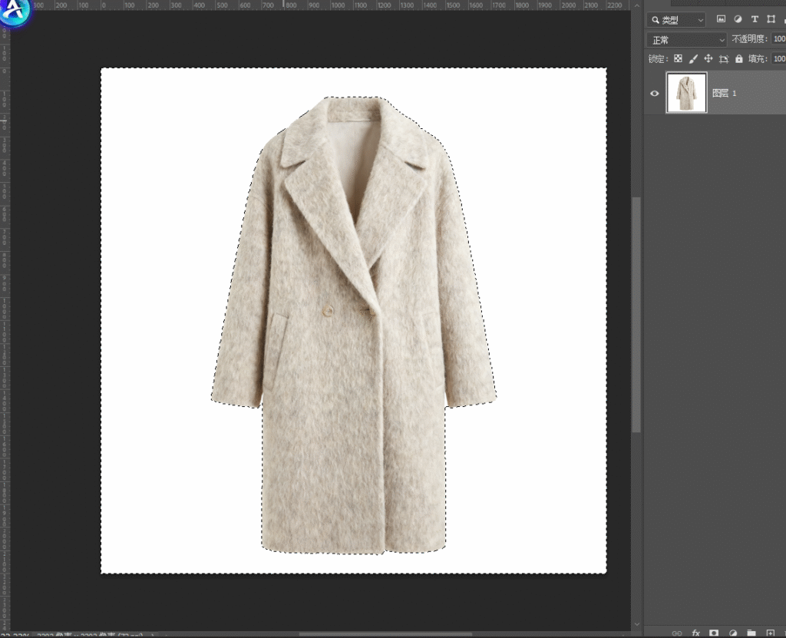Click the 不透明度 opacity value field

click(778, 39)
